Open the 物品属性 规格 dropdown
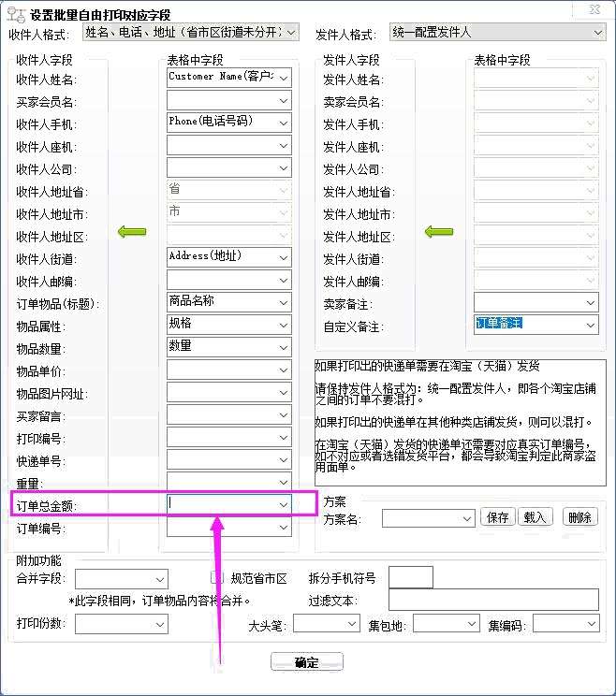The height and width of the screenshot is (696, 616). click(229, 325)
